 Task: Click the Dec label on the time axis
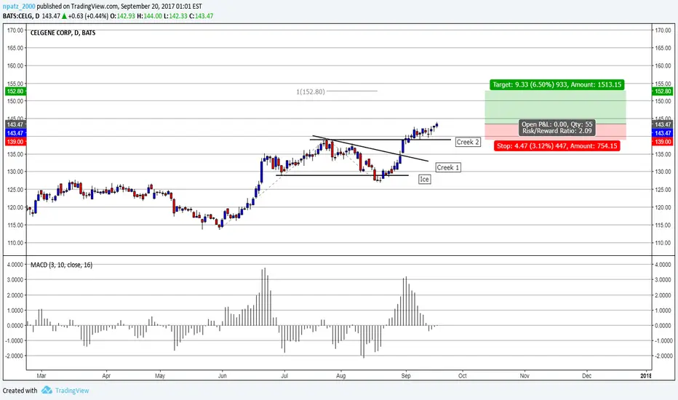pyautogui.click(x=587, y=376)
